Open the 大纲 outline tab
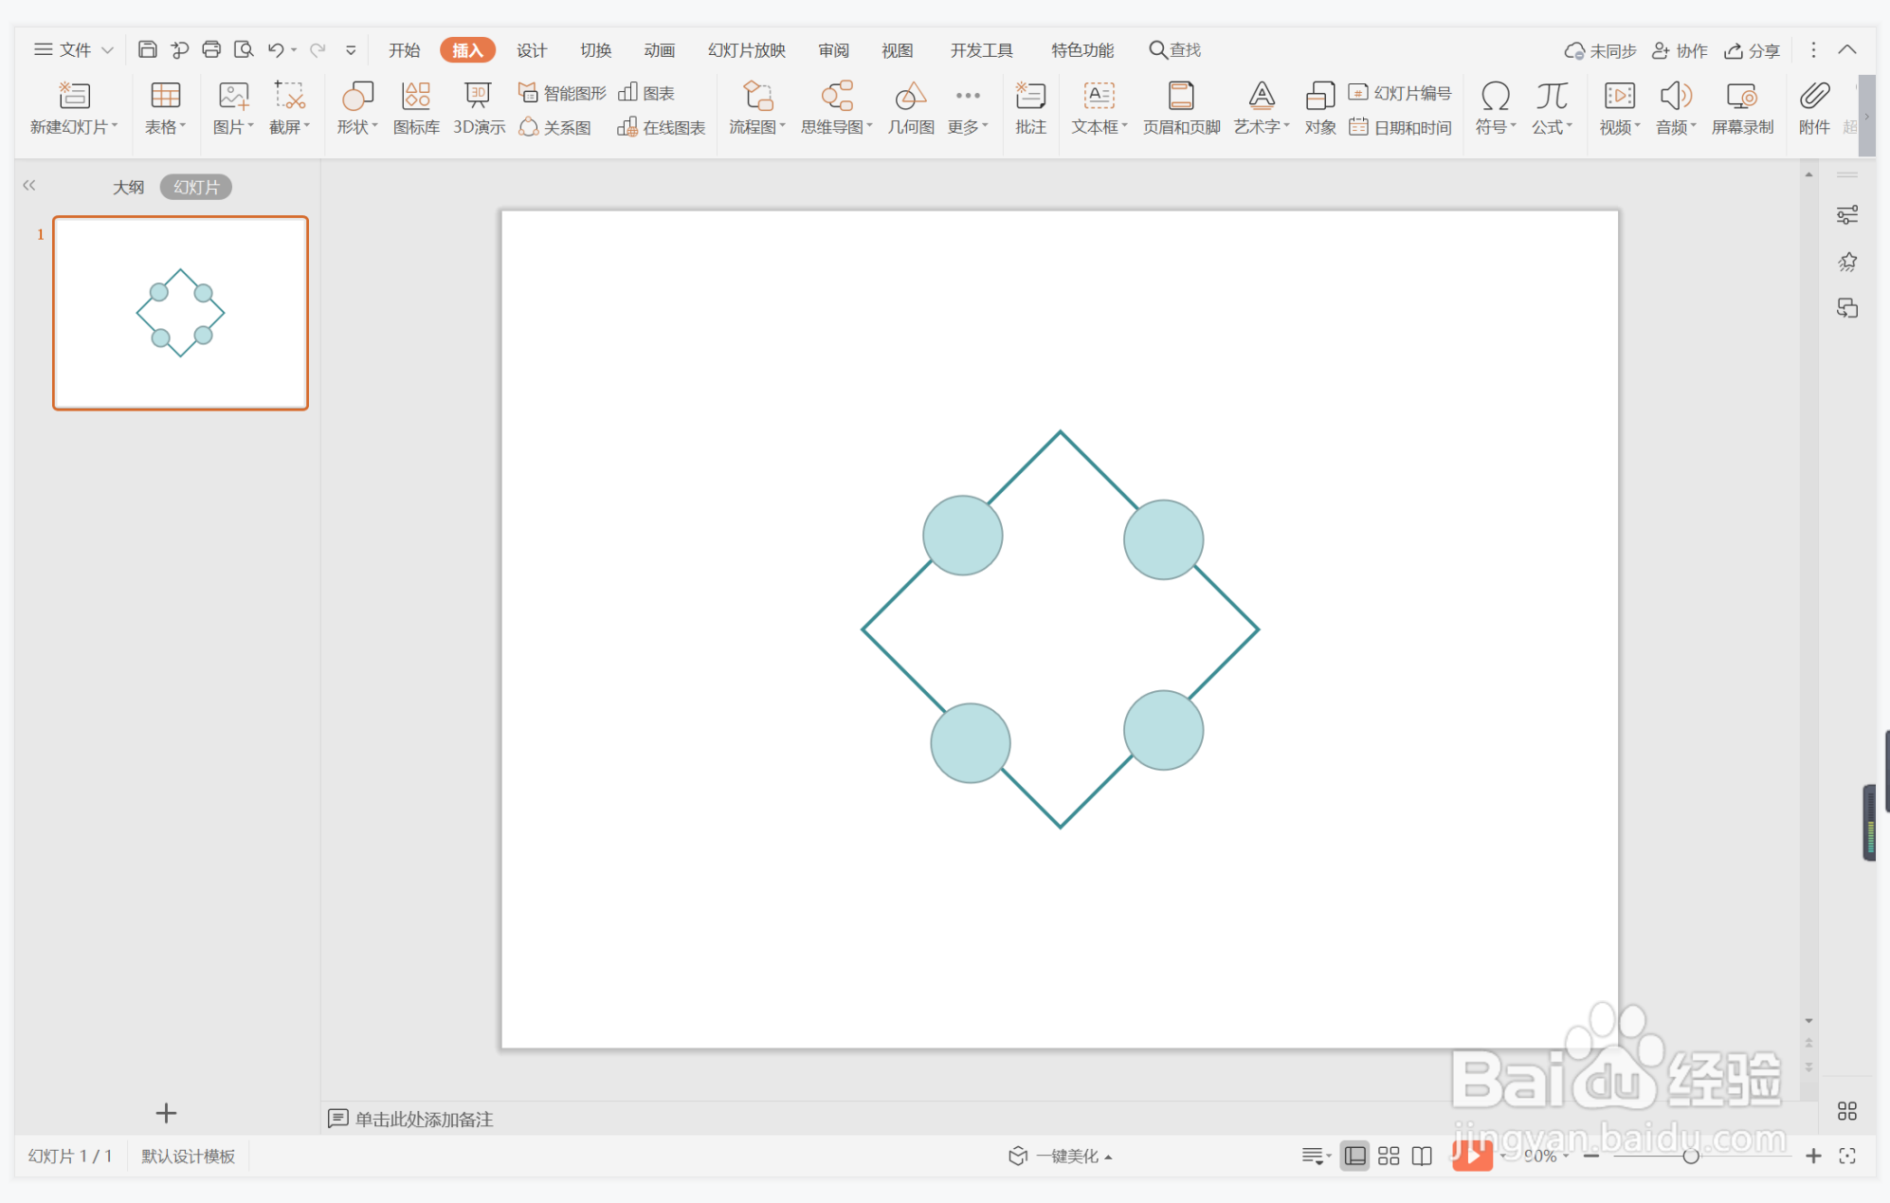 click(128, 187)
